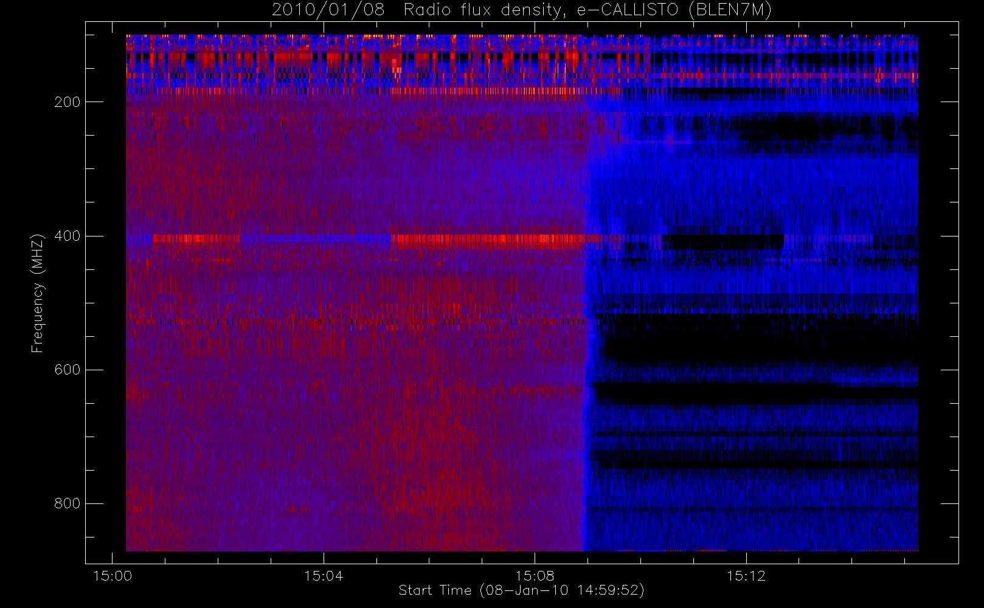Image resolution: width=984 pixels, height=608 pixels.
Task: Select the 800 frequency tick label
Action: [68, 503]
